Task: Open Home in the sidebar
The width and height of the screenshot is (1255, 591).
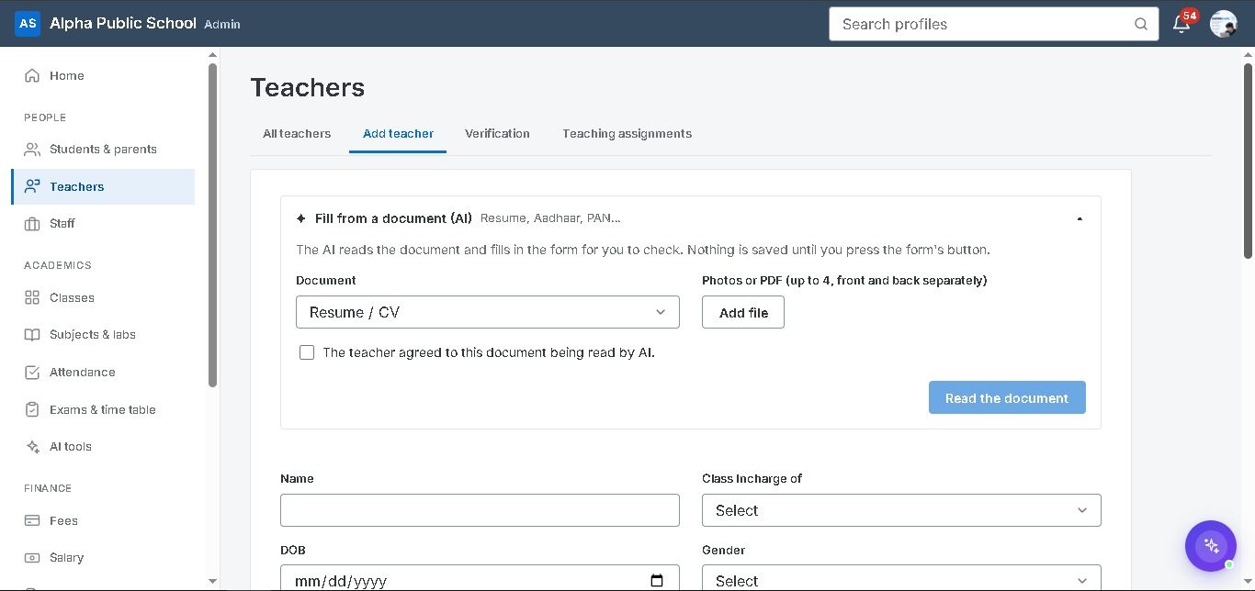Action: tap(103, 75)
